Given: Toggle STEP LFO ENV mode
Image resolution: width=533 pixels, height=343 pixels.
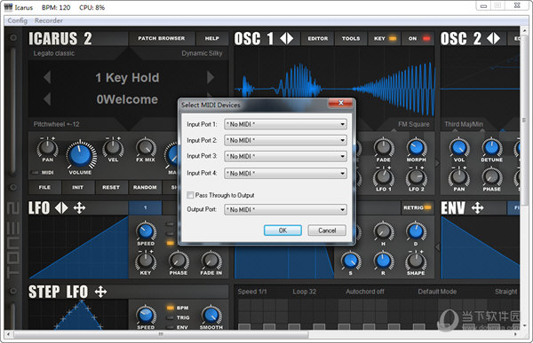Looking at the screenshot, I should [x=170, y=327].
